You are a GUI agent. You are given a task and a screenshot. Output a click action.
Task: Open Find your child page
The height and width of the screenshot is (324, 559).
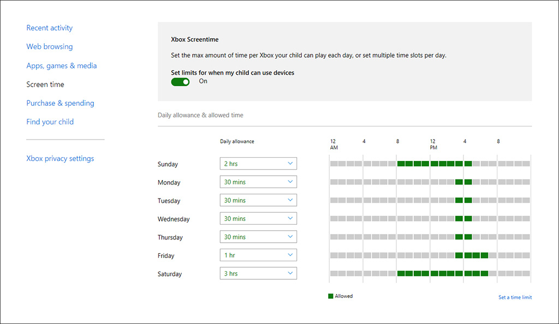click(50, 122)
